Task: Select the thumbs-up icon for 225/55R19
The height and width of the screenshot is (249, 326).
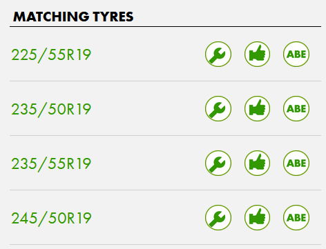Action: [257, 54]
